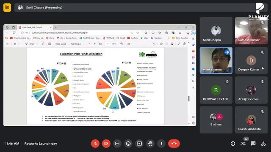This screenshot has height=152, width=271.
Task: Zoom out with minus button
Action: tap(89, 44)
